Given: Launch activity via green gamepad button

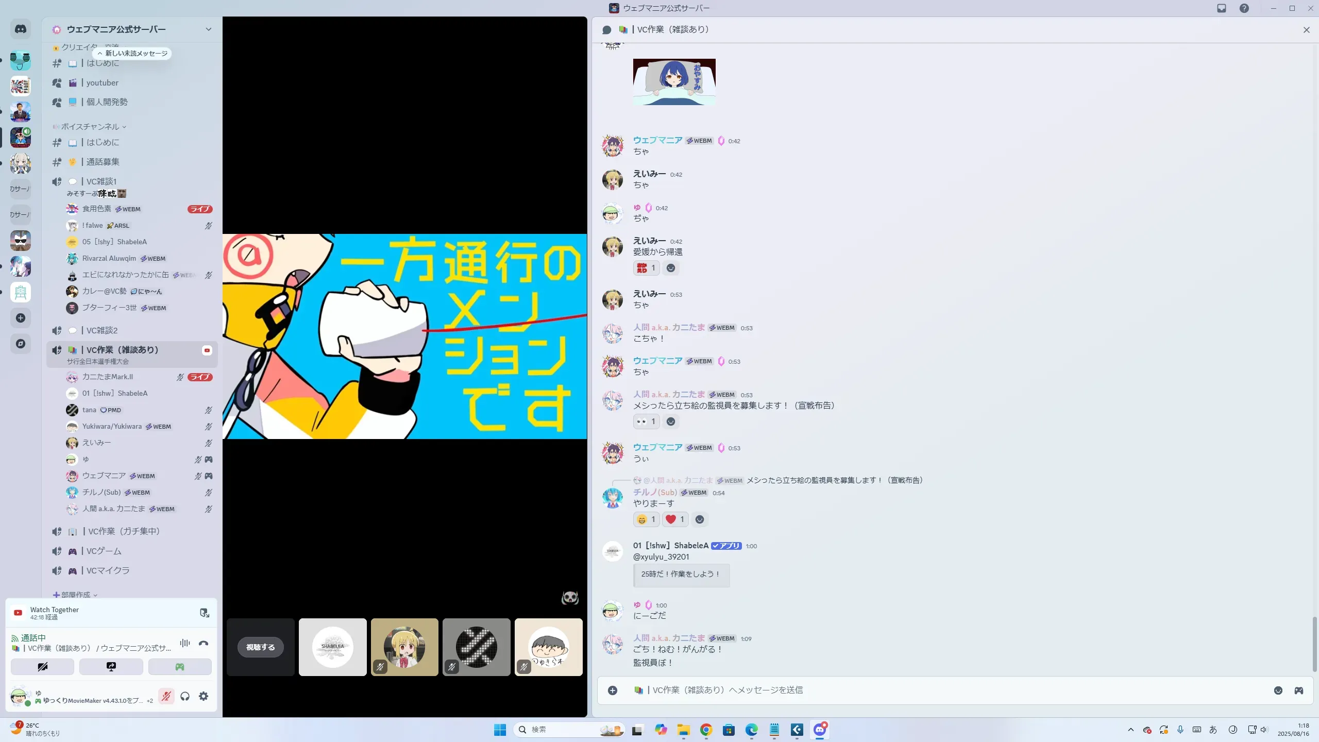Looking at the screenshot, I should point(180,667).
